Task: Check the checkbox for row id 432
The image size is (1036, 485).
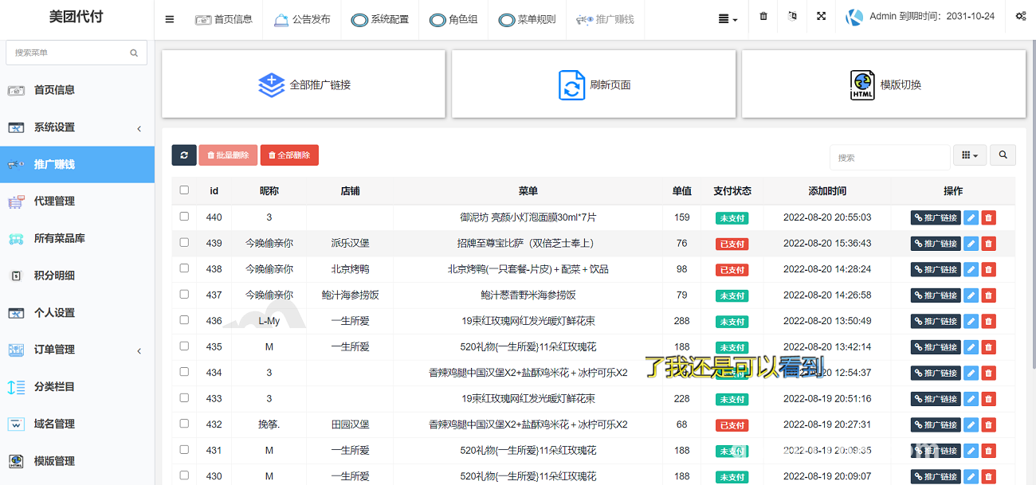Action: click(184, 424)
